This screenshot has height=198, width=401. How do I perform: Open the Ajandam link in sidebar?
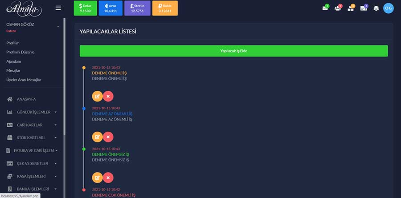coord(14,61)
